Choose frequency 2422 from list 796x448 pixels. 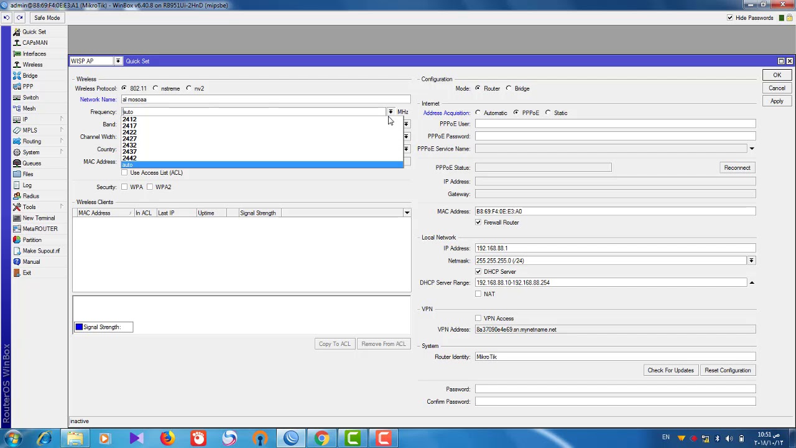point(262,132)
